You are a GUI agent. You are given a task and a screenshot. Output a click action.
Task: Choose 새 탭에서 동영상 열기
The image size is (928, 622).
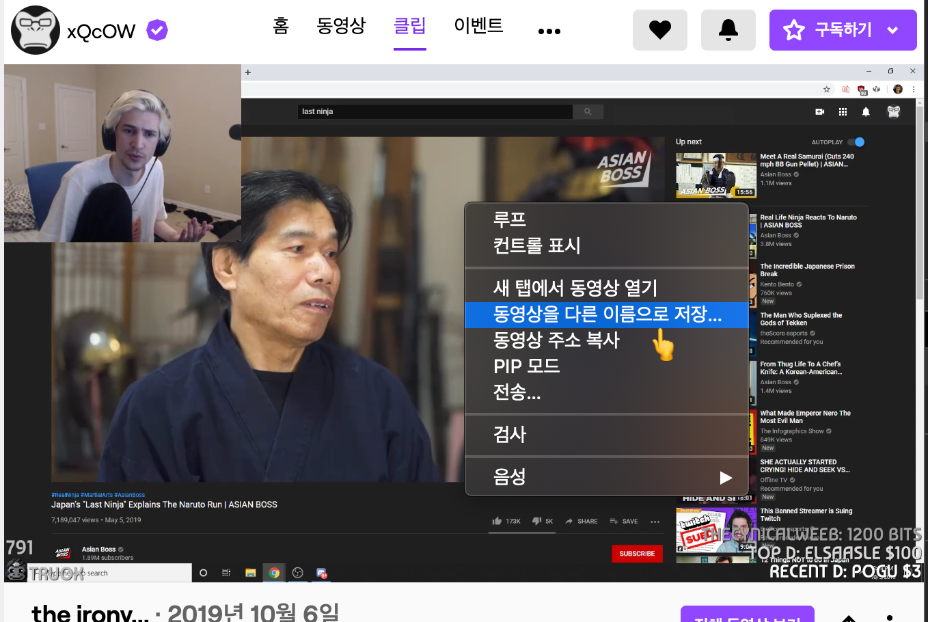click(606, 288)
